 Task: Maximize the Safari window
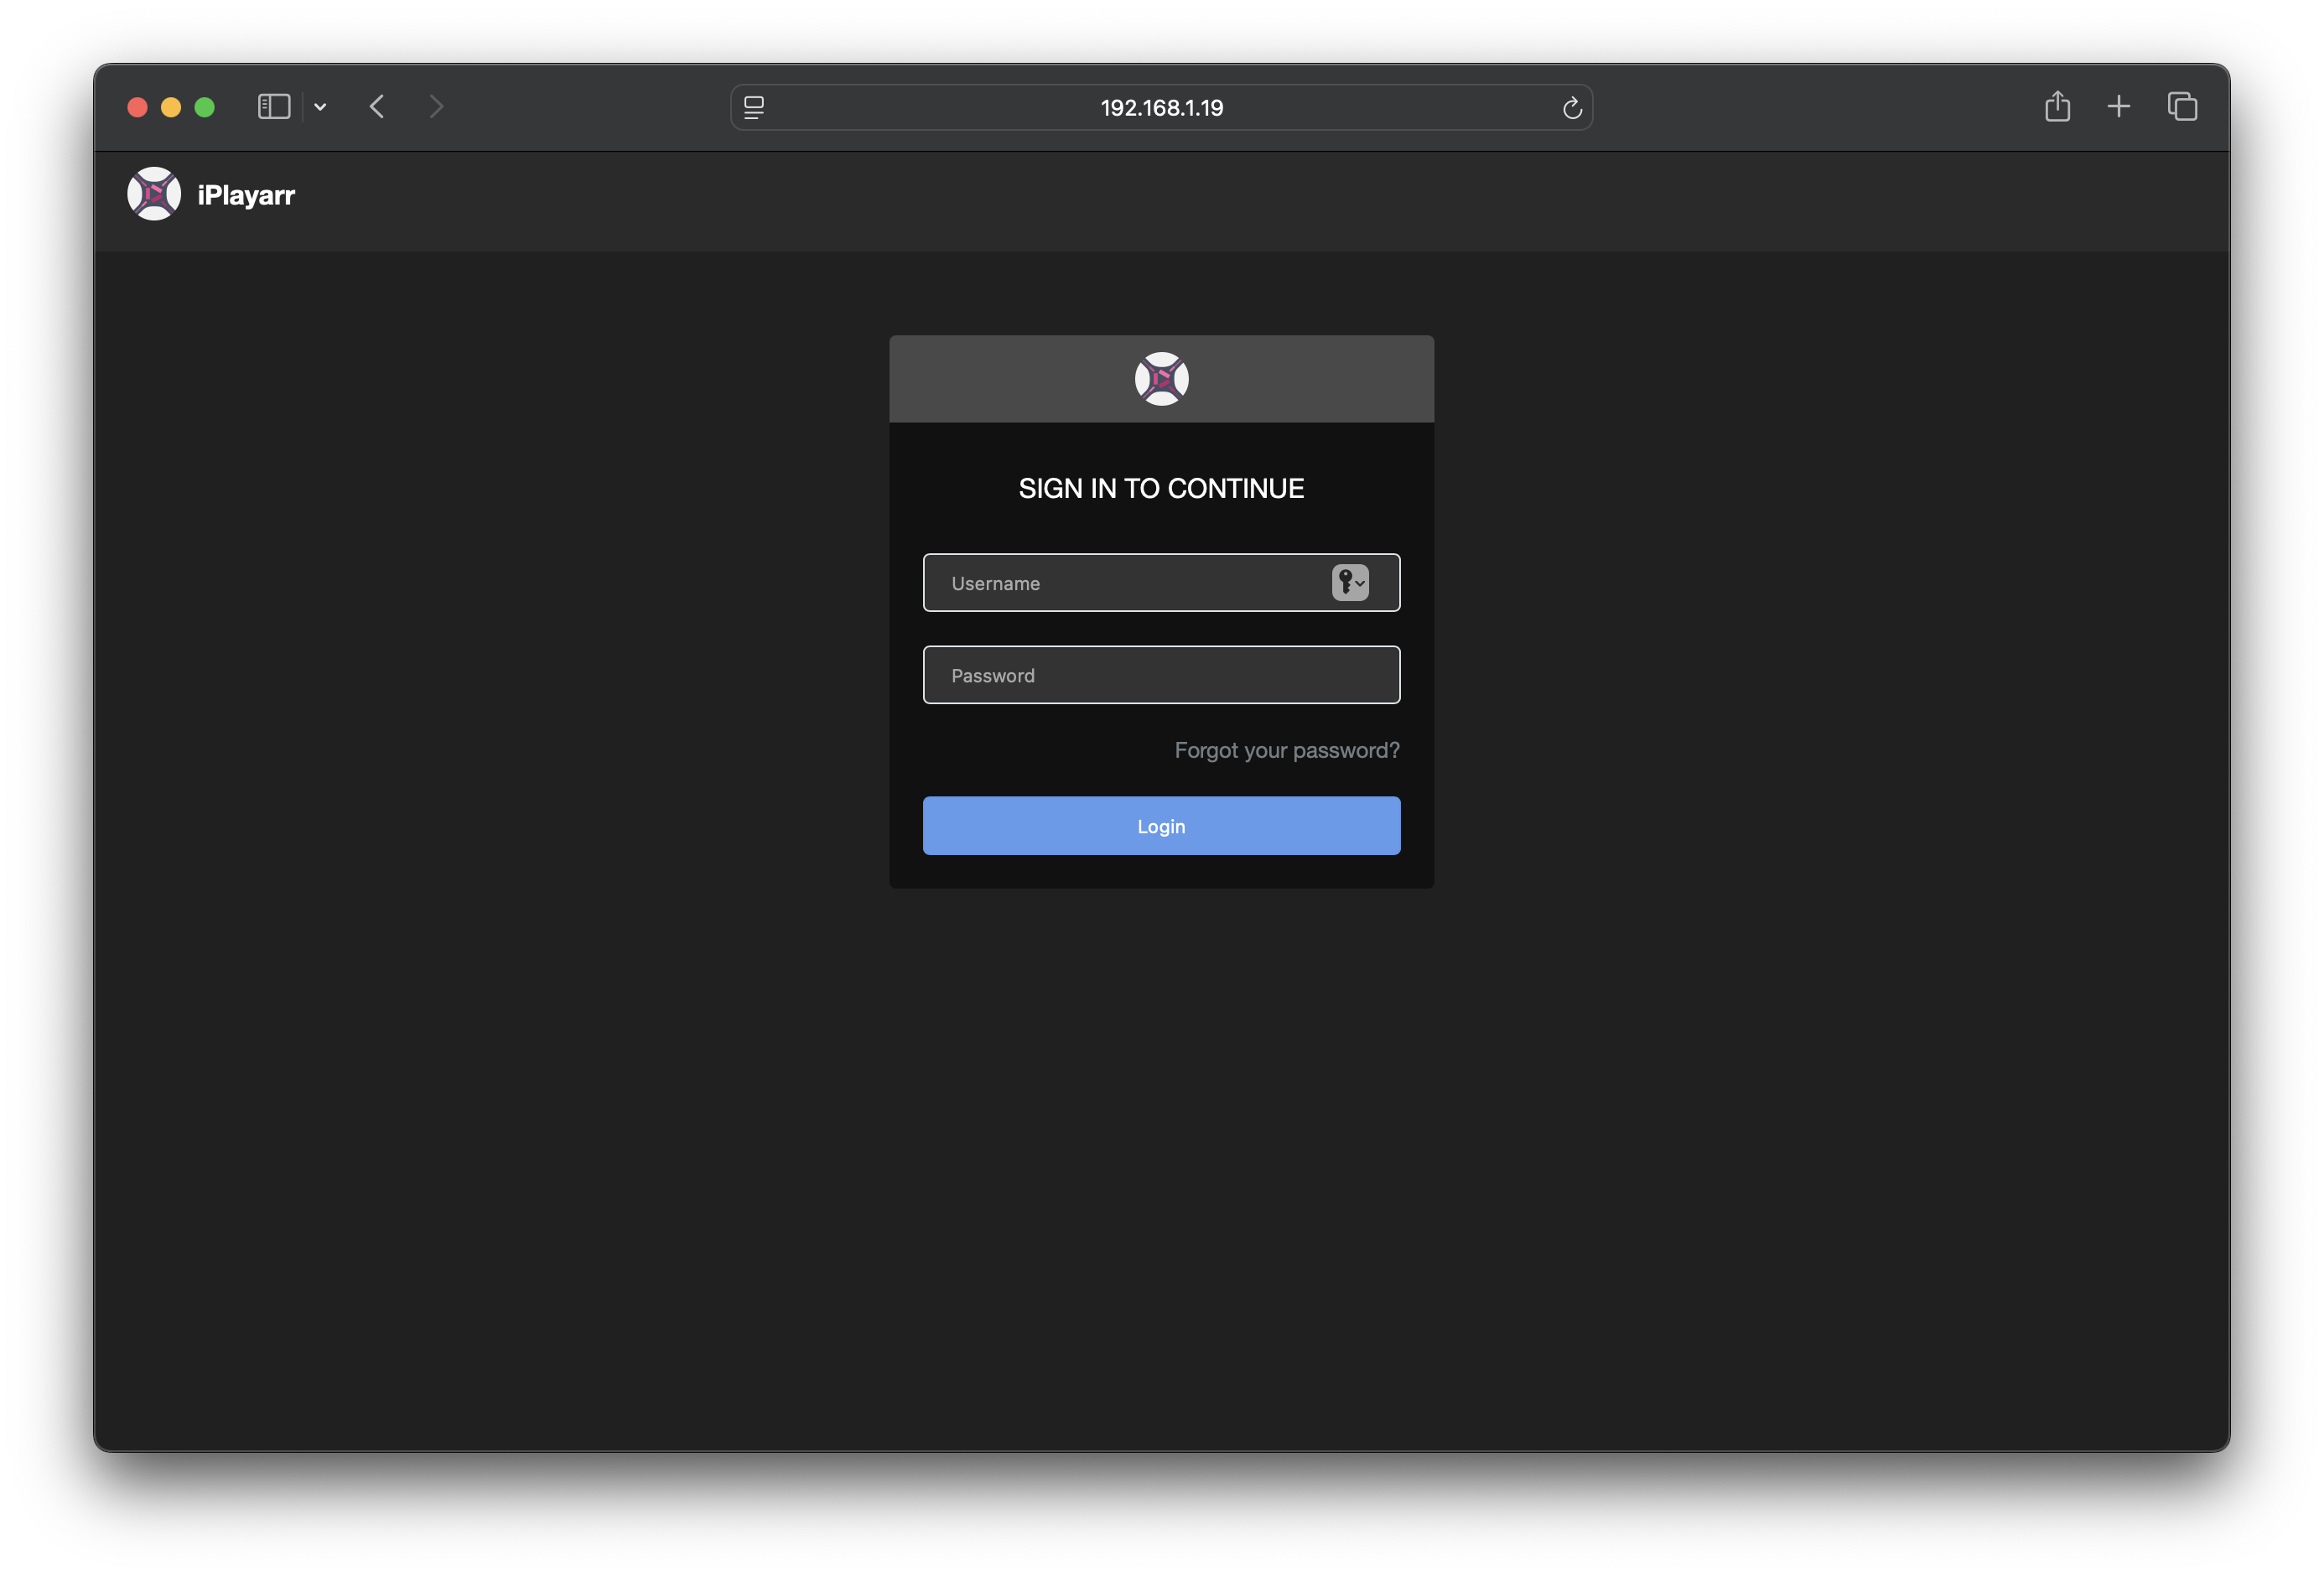(205, 107)
